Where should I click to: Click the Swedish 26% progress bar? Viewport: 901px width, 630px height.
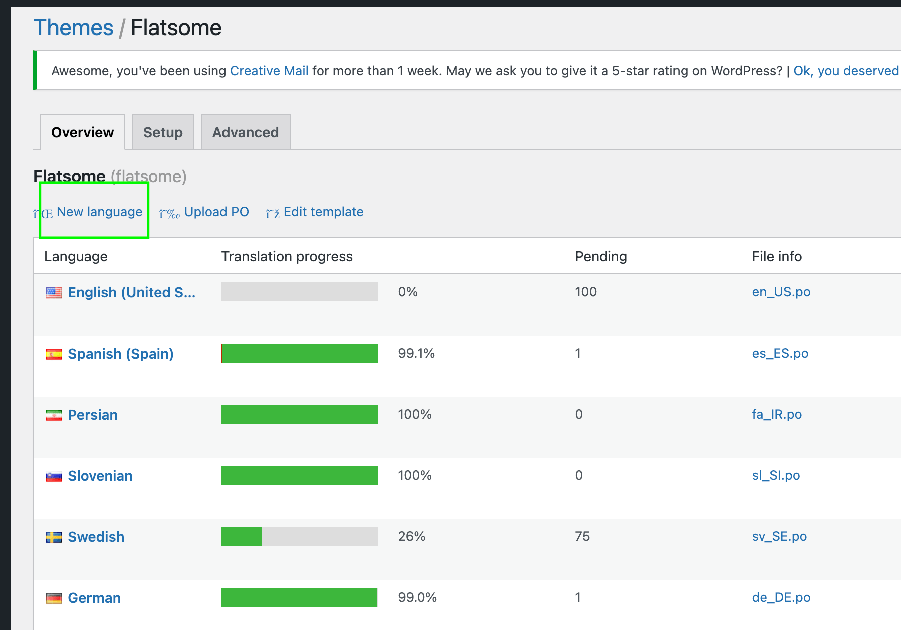300,536
